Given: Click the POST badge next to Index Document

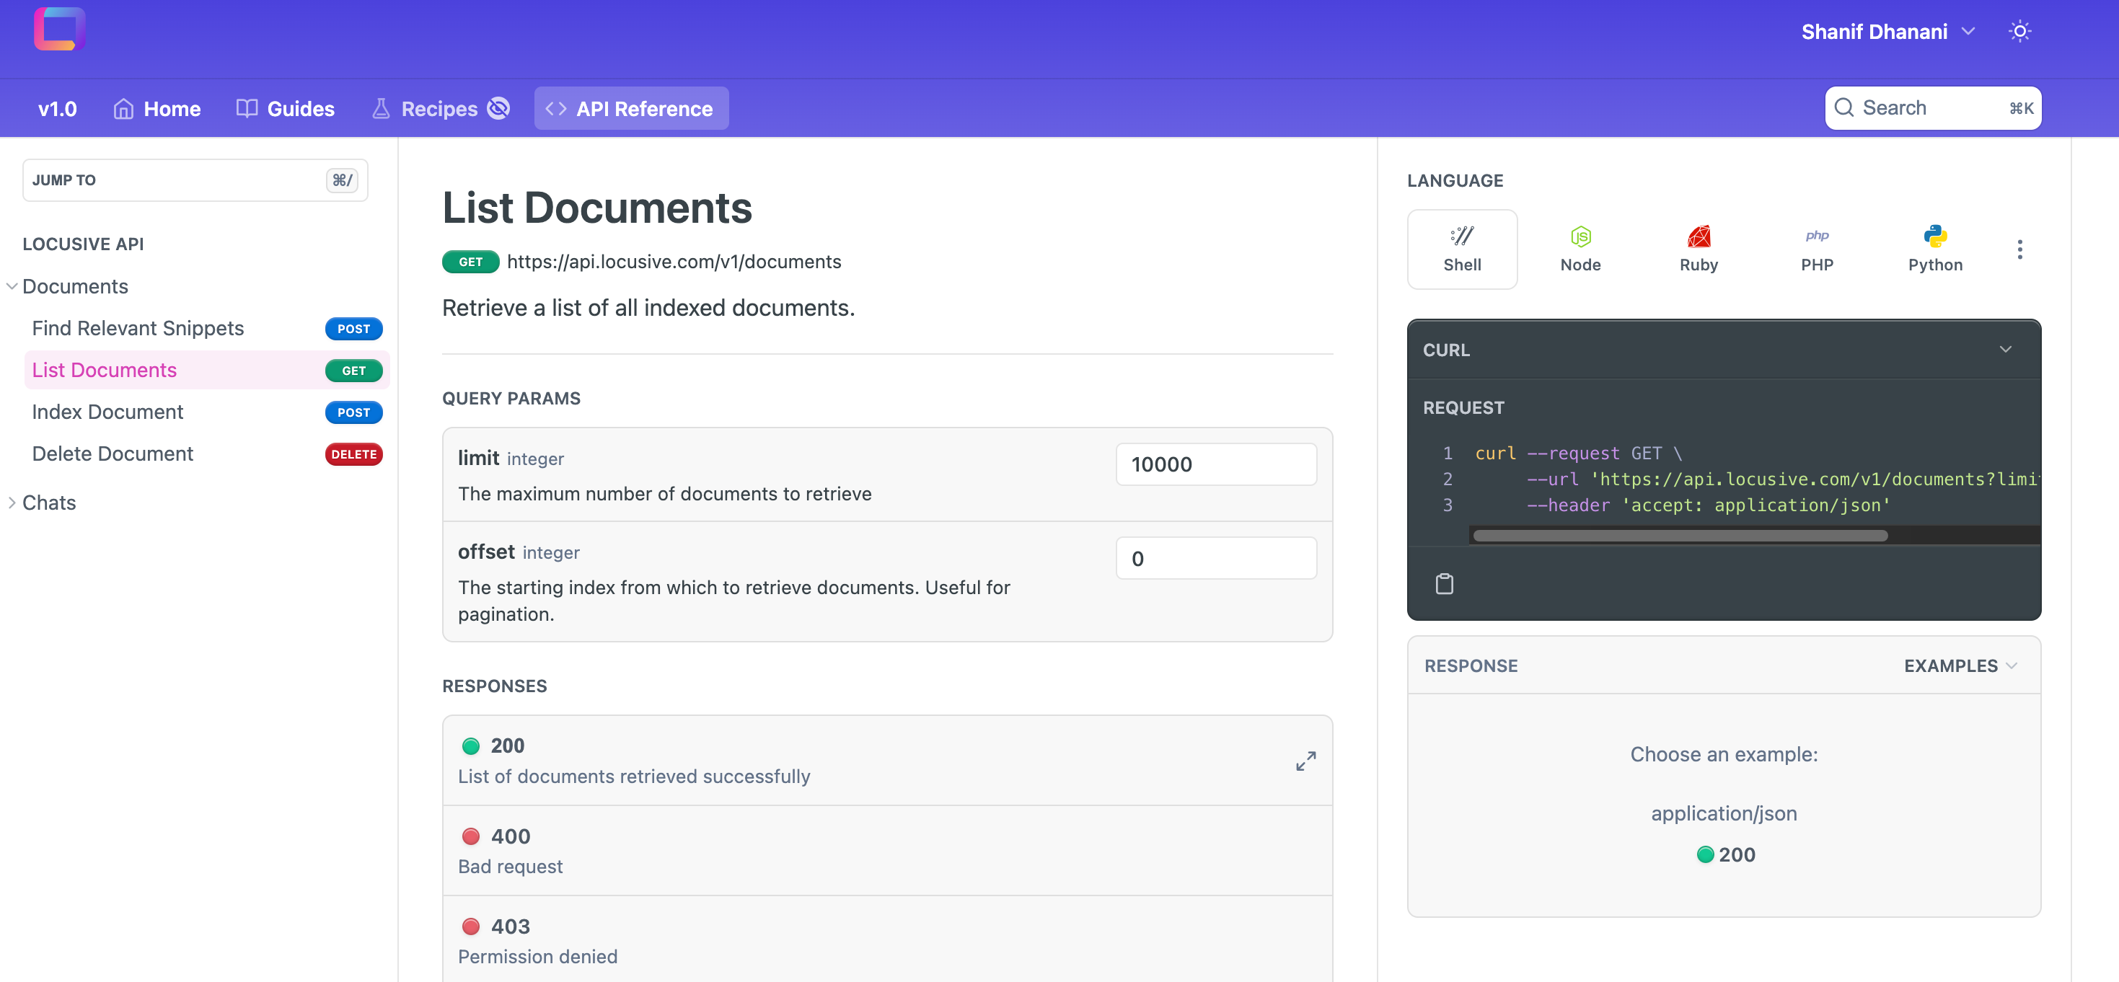Looking at the screenshot, I should click(353, 412).
